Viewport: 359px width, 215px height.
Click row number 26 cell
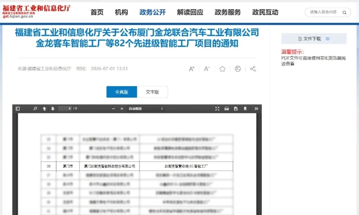point(48,166)
